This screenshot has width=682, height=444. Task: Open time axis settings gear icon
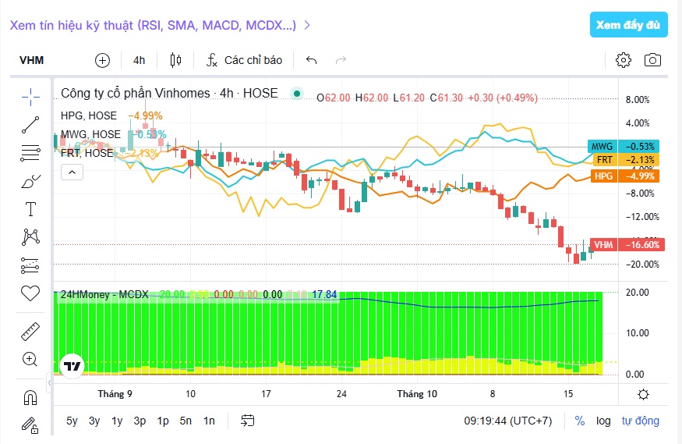point(643,394)
